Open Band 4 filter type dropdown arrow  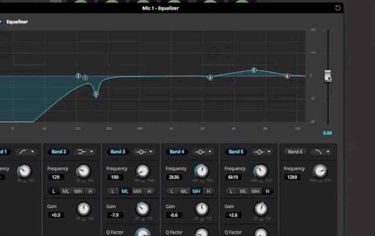[x=210, y=152]
